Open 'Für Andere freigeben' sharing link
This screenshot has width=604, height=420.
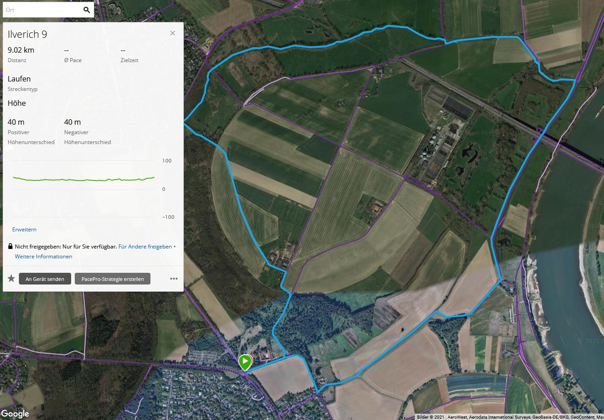[x=145, y=247]
